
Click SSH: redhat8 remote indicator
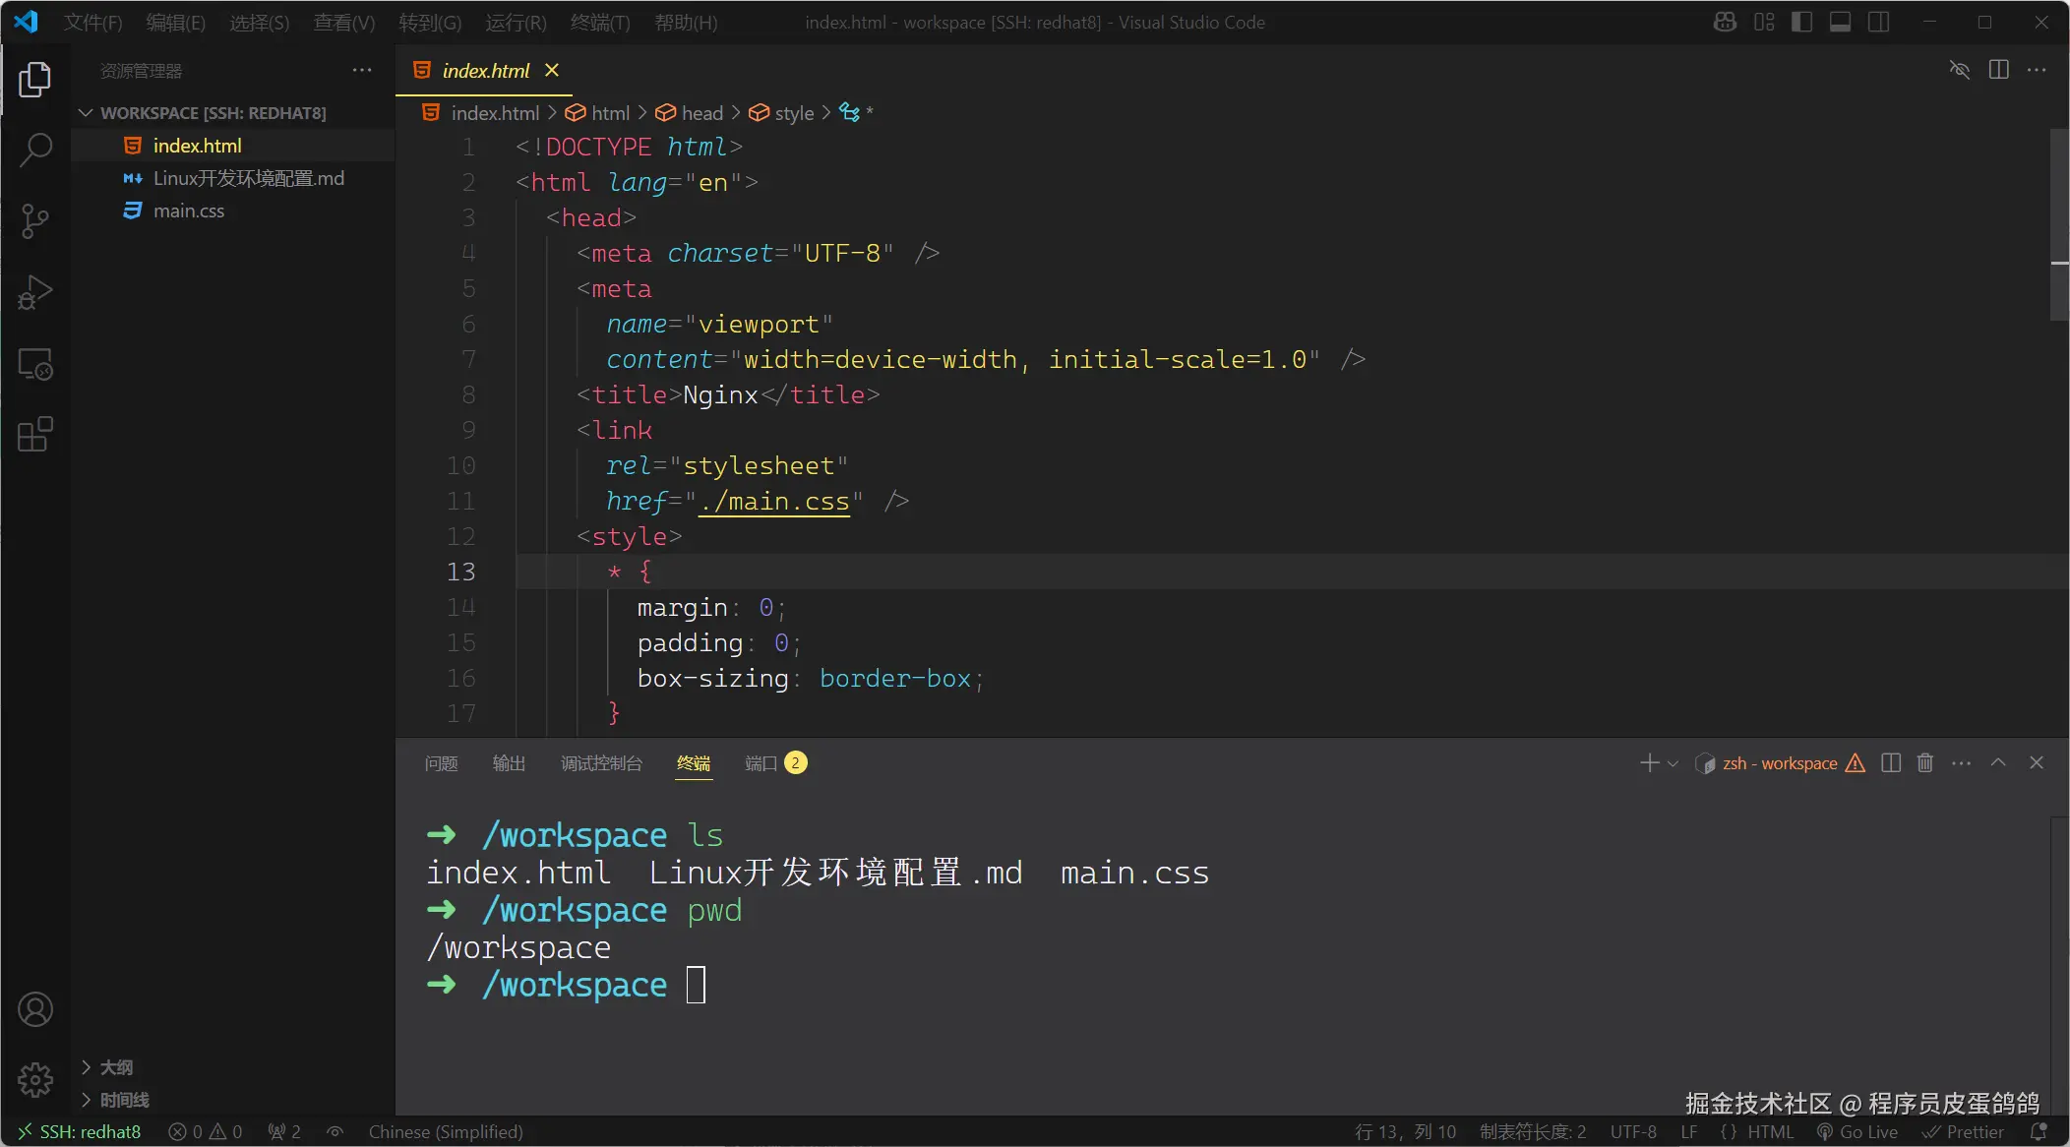[80, 1132]
